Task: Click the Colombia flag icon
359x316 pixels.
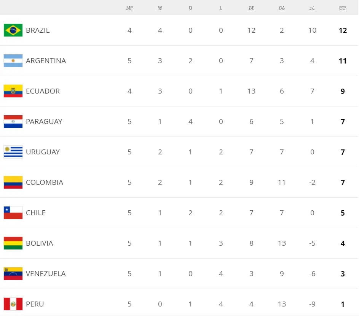Action: [13, 182]
